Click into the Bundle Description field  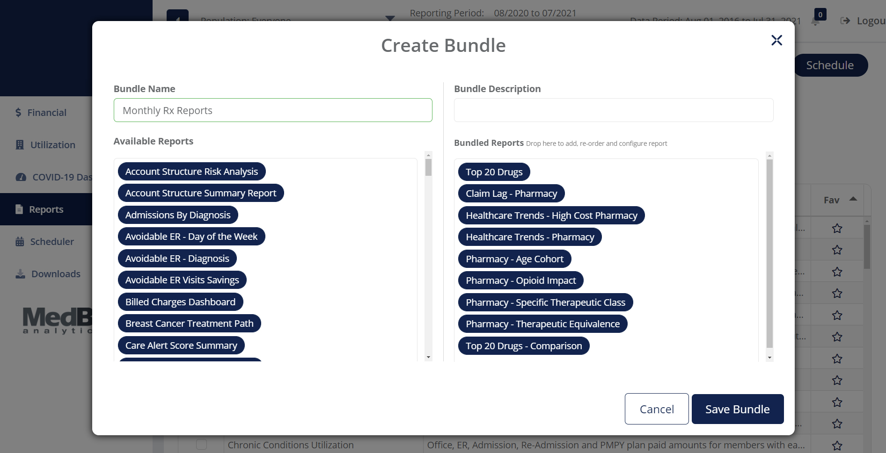tap(613, 110)
